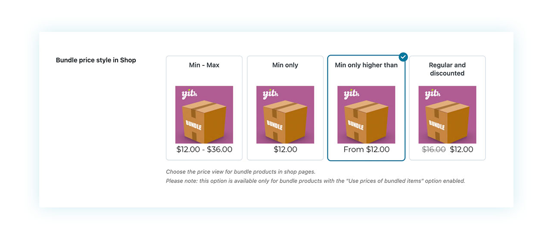Click the 'Choose the price view' description
The width and height of the screenshot is (560, 238).
241,172
